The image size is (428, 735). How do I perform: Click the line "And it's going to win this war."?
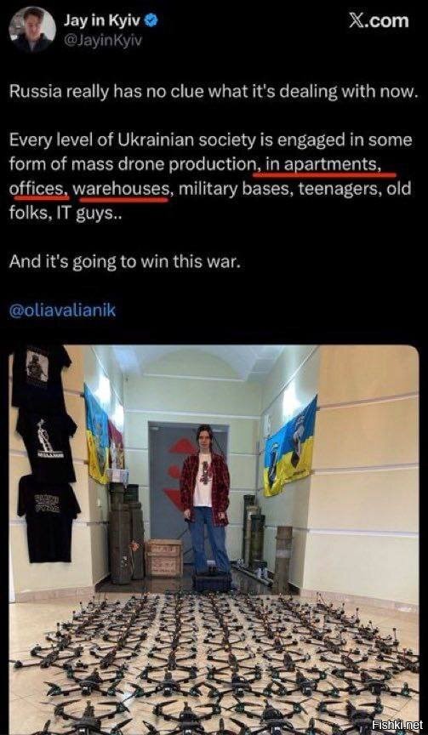click(x=125, y=261)
